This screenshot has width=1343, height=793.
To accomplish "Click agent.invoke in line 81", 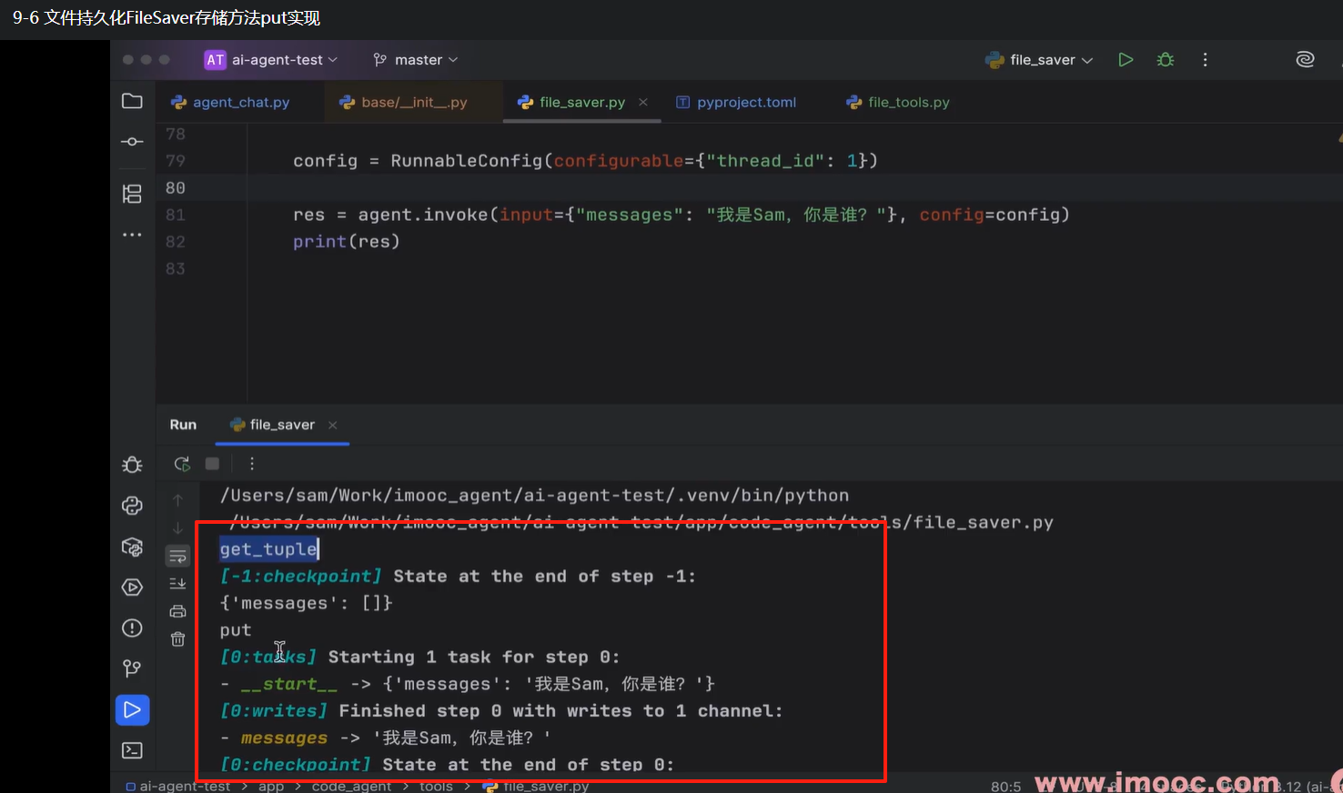I will pos(423,215).
